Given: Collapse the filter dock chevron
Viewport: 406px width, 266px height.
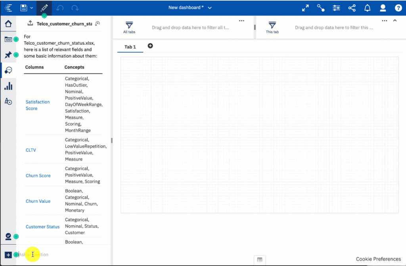Looking at the screenshot, I should coord(395,21).
